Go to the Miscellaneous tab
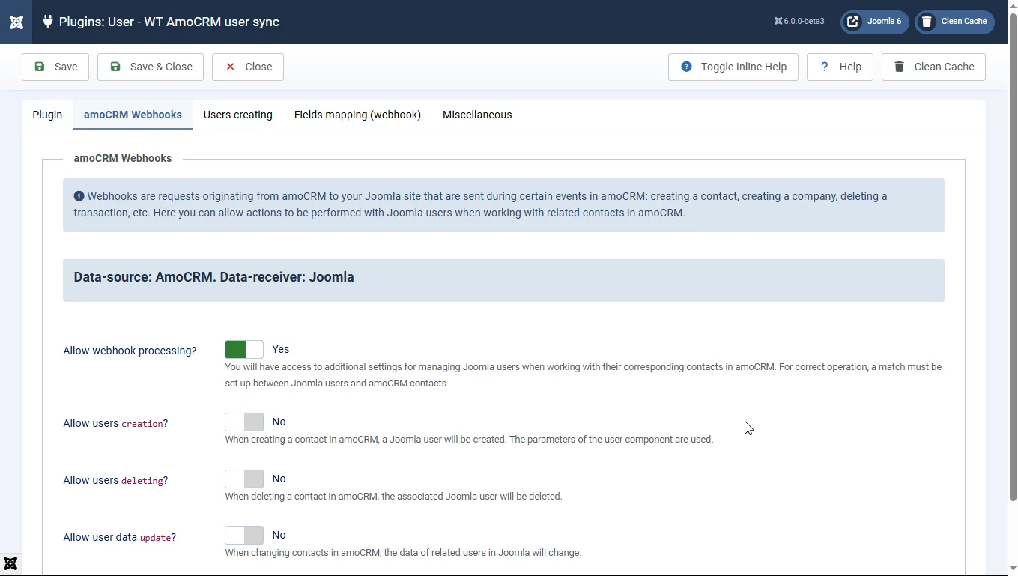 pos(477,115)
